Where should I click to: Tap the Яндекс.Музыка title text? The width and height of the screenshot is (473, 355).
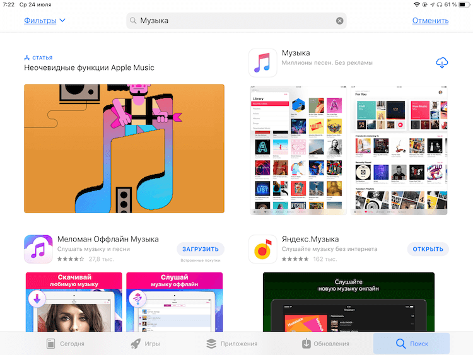click(x=310, y=239)
